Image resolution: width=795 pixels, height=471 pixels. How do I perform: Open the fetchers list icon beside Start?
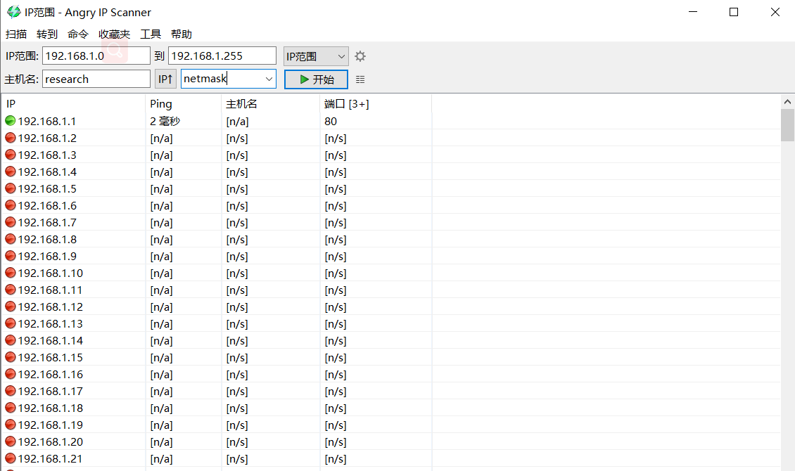(x=360, y=79)
